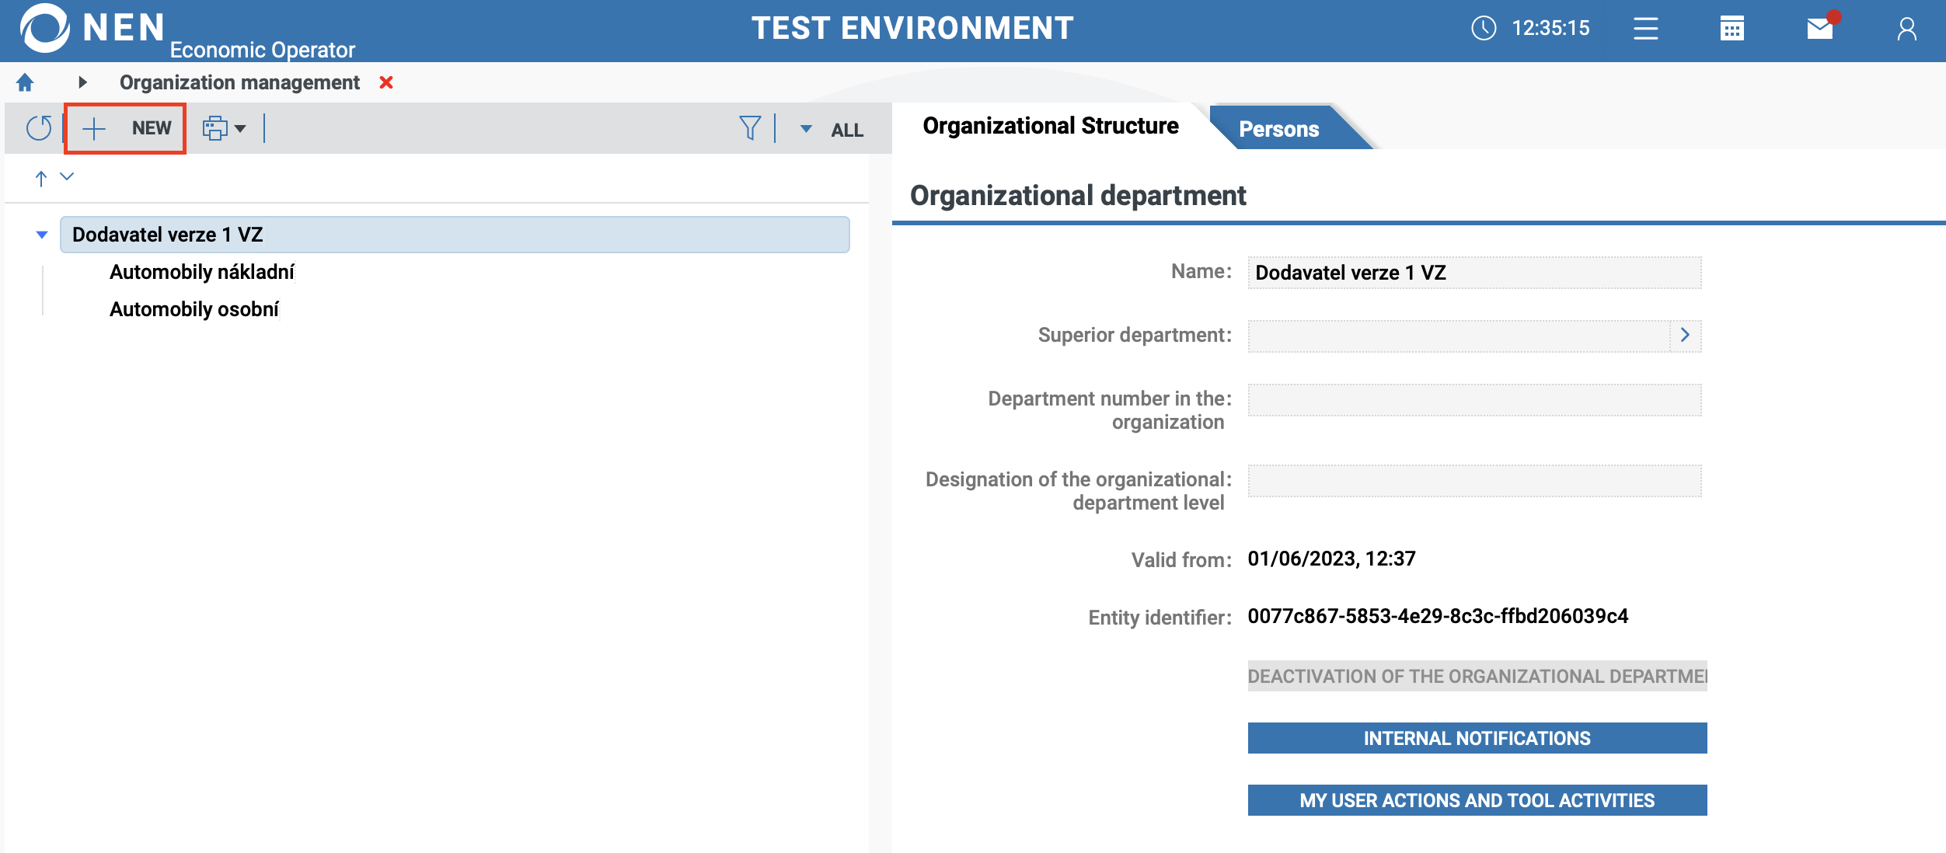Click the NEN logo icon
The height and width of the screenshot is (853, 1946).
tap(44, 28)
